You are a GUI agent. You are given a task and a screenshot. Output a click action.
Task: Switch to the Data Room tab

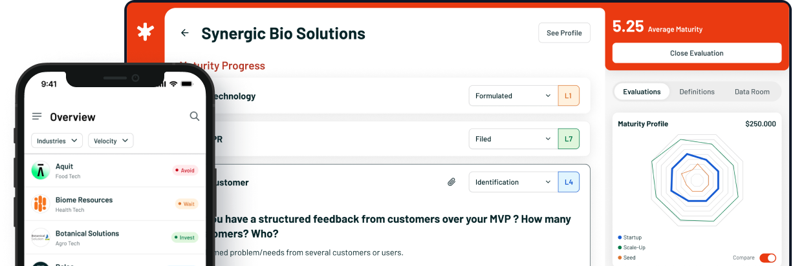pyautogui.click(x=752, y=92)
